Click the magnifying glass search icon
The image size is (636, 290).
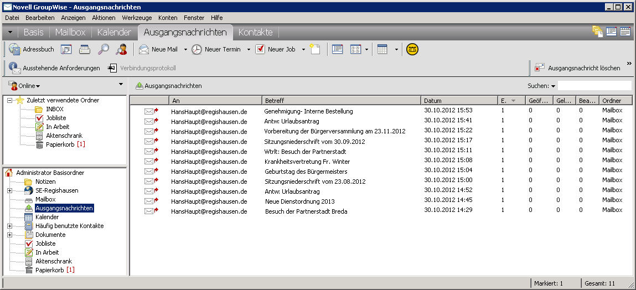(103, 49)
